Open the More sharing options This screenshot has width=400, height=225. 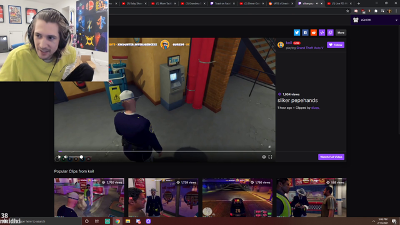tap(341, 32)
